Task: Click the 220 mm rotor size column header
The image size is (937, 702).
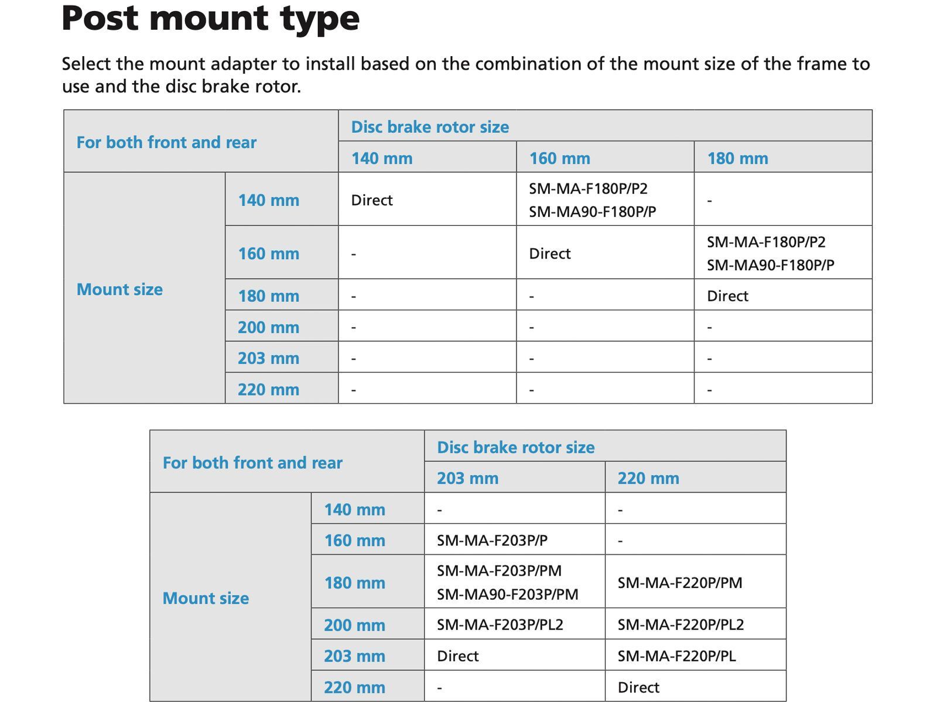Action: [648, 478]
